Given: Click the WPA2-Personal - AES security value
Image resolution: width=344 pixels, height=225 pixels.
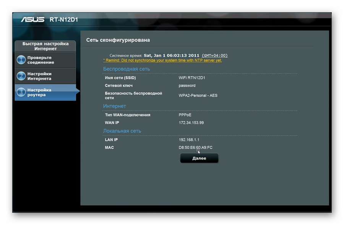Looking at the screenshot, I should tap(198, 95).
